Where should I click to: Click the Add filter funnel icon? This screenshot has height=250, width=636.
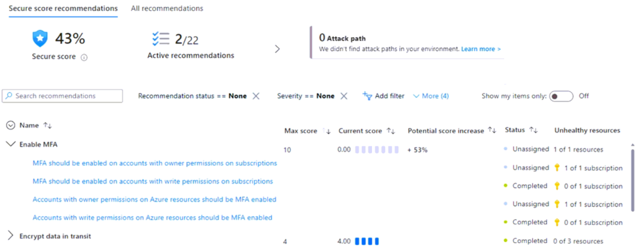pos(367,96)
